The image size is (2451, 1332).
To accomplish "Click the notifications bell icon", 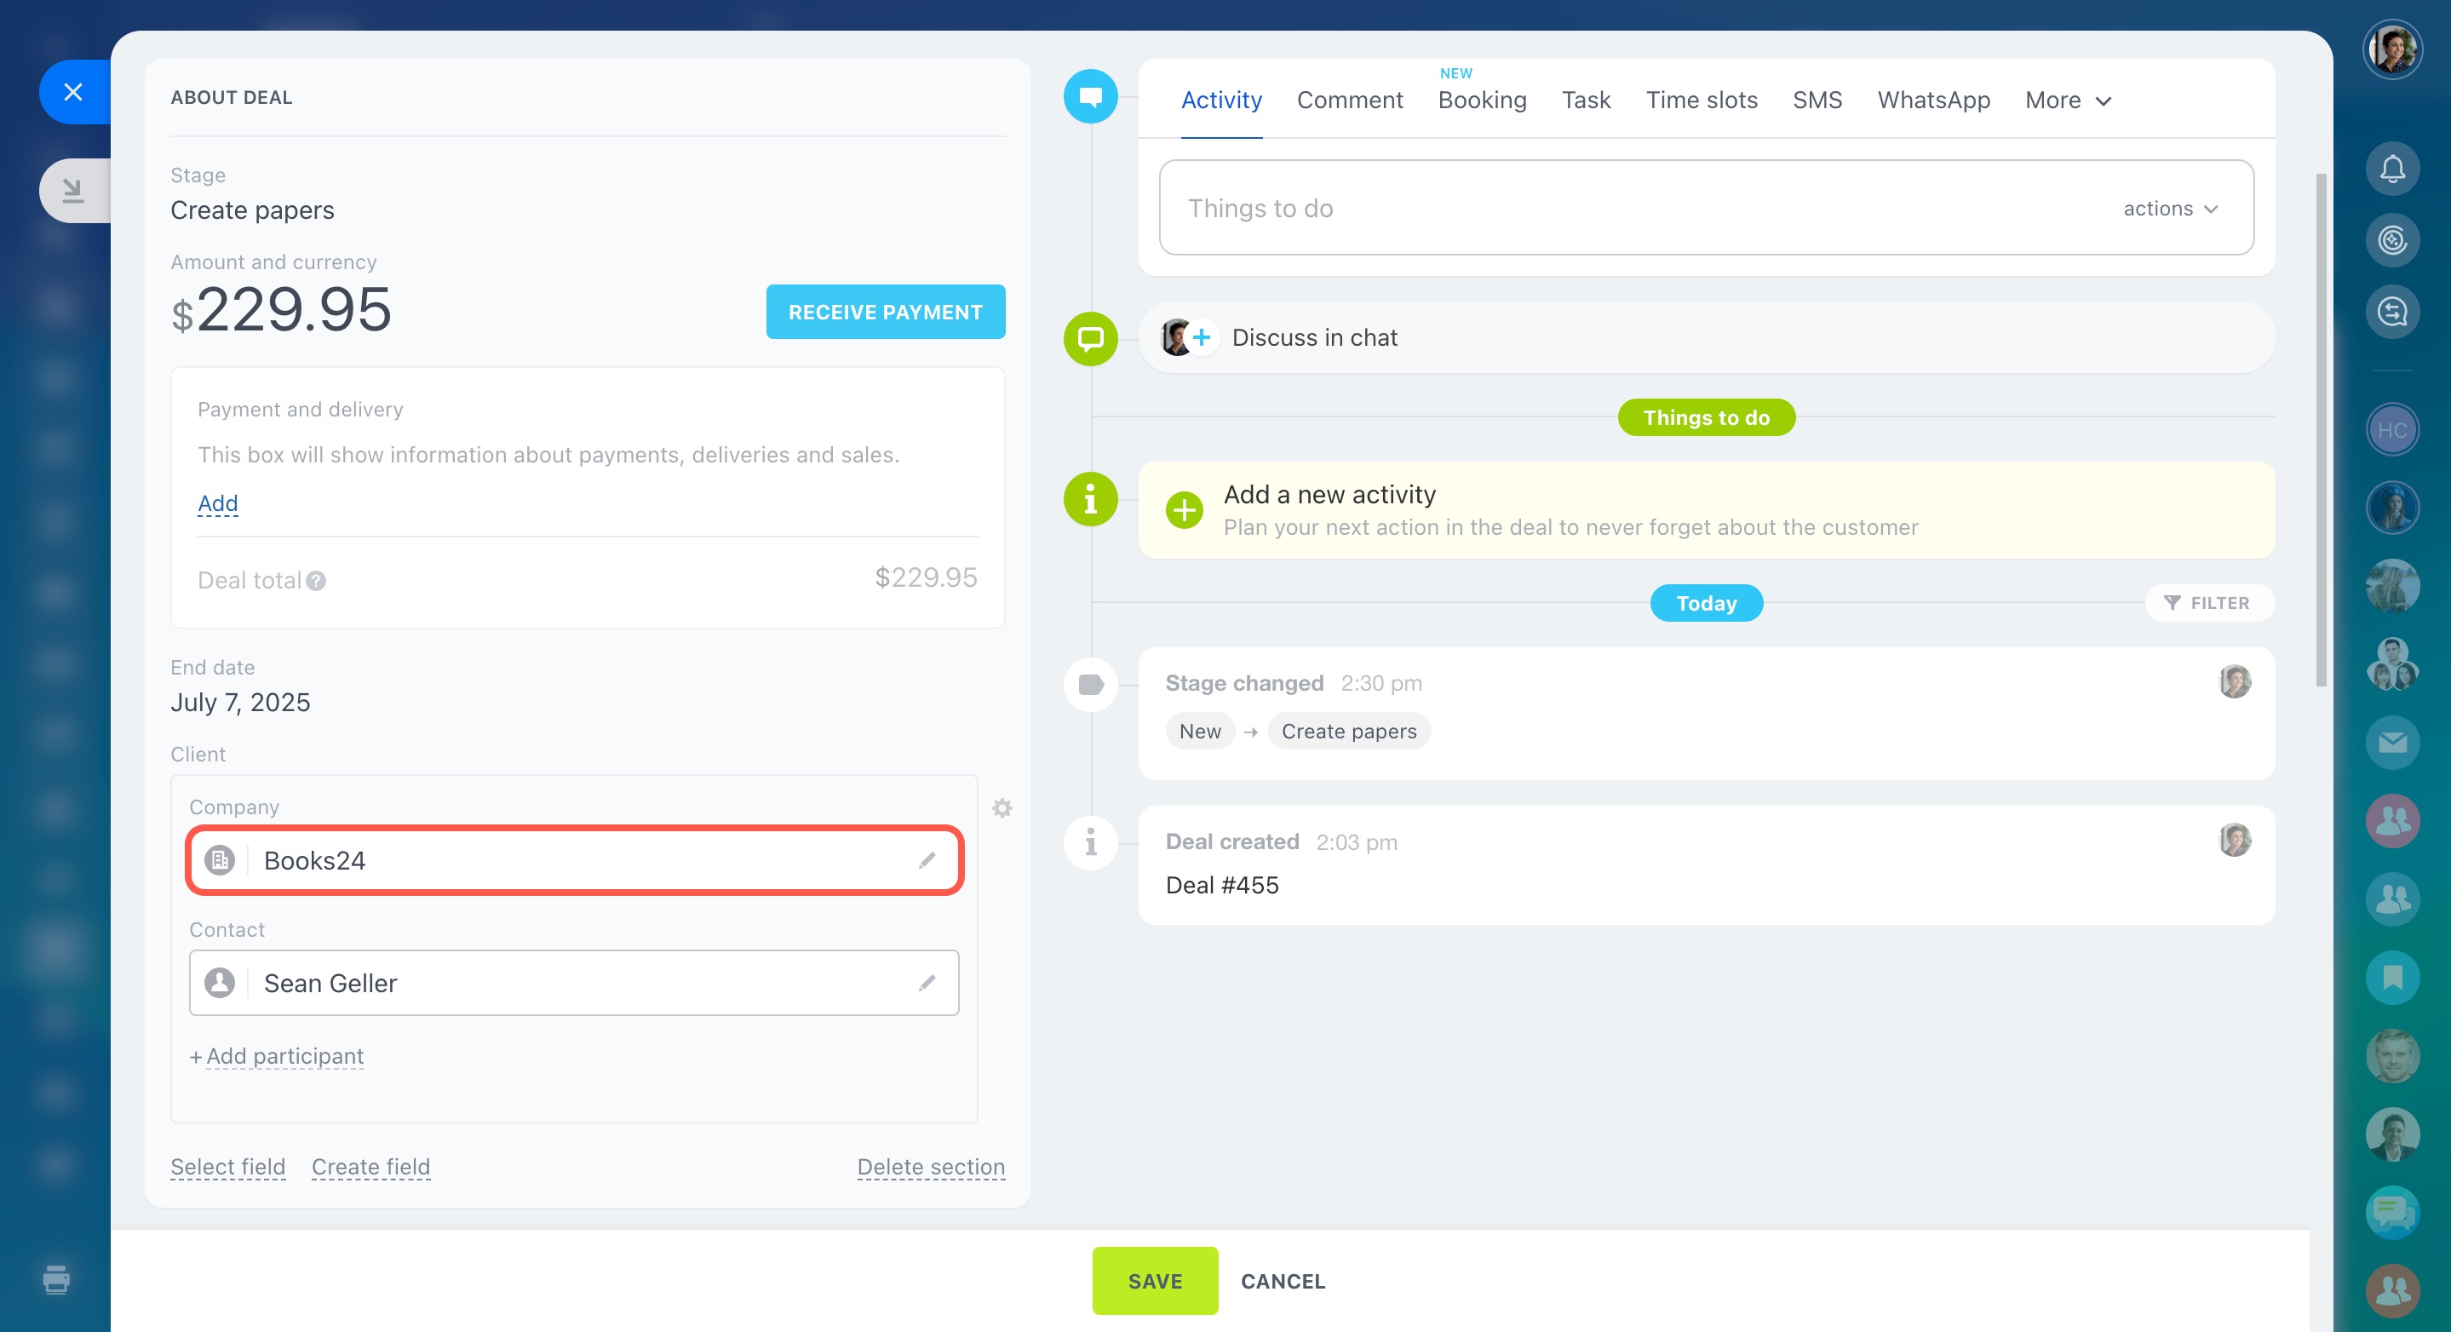I will tap(2392, 169).
